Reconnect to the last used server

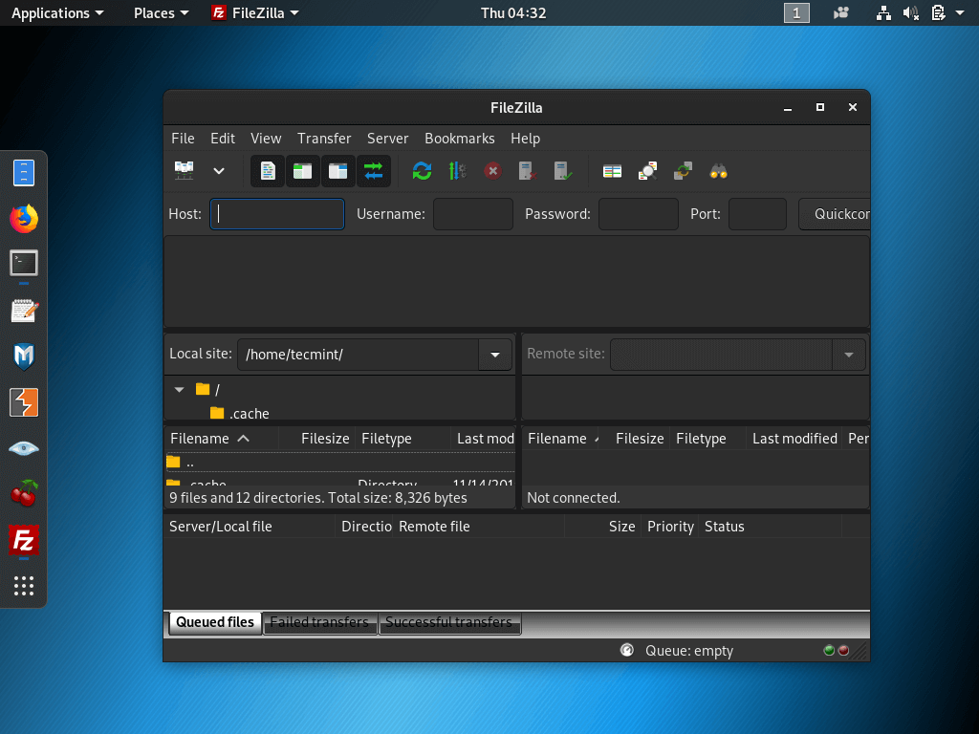[562, 170]
